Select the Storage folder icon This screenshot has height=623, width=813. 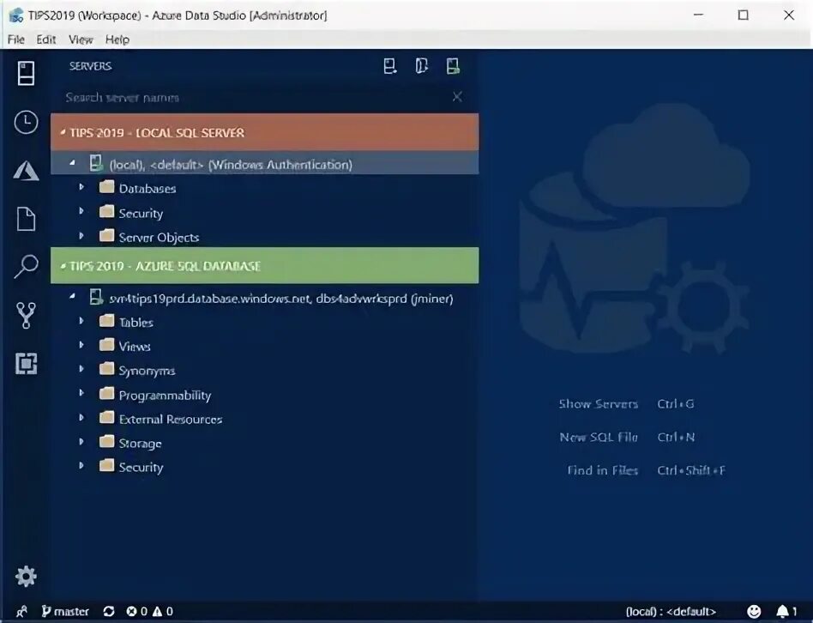tap(107, 441)
